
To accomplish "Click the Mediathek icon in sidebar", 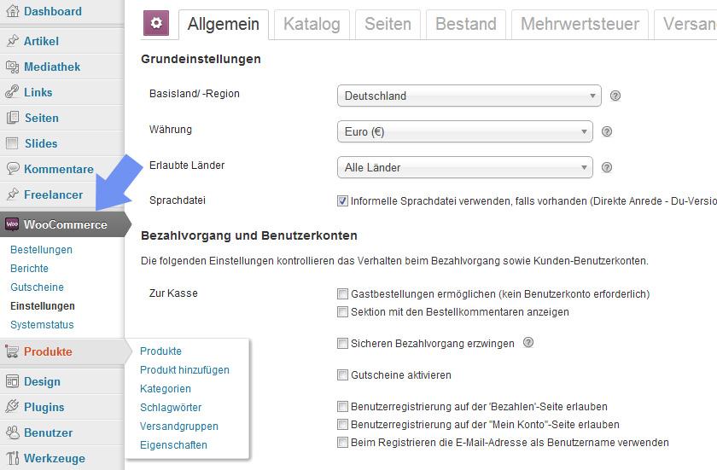I will click(x=12, y=67).
